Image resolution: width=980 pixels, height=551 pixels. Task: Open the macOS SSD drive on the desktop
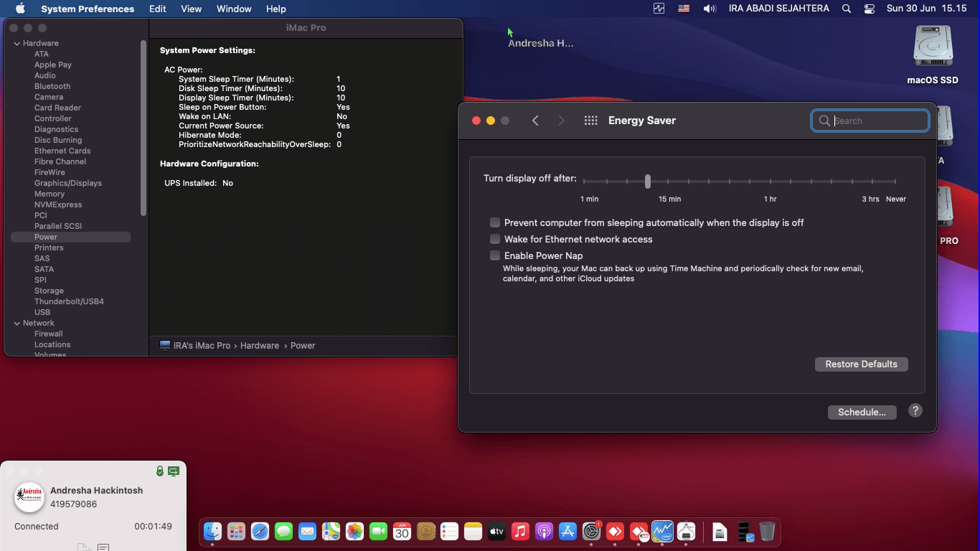[x=933, y=55]
